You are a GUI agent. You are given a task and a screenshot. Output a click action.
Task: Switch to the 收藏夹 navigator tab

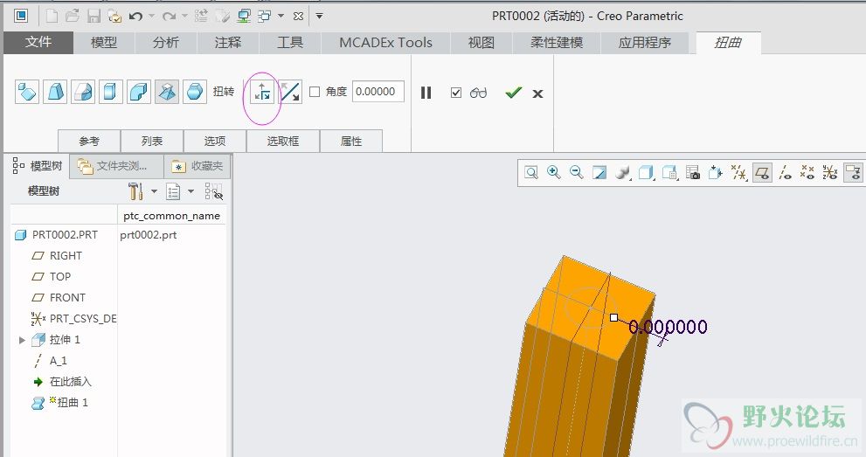(197, 166)
